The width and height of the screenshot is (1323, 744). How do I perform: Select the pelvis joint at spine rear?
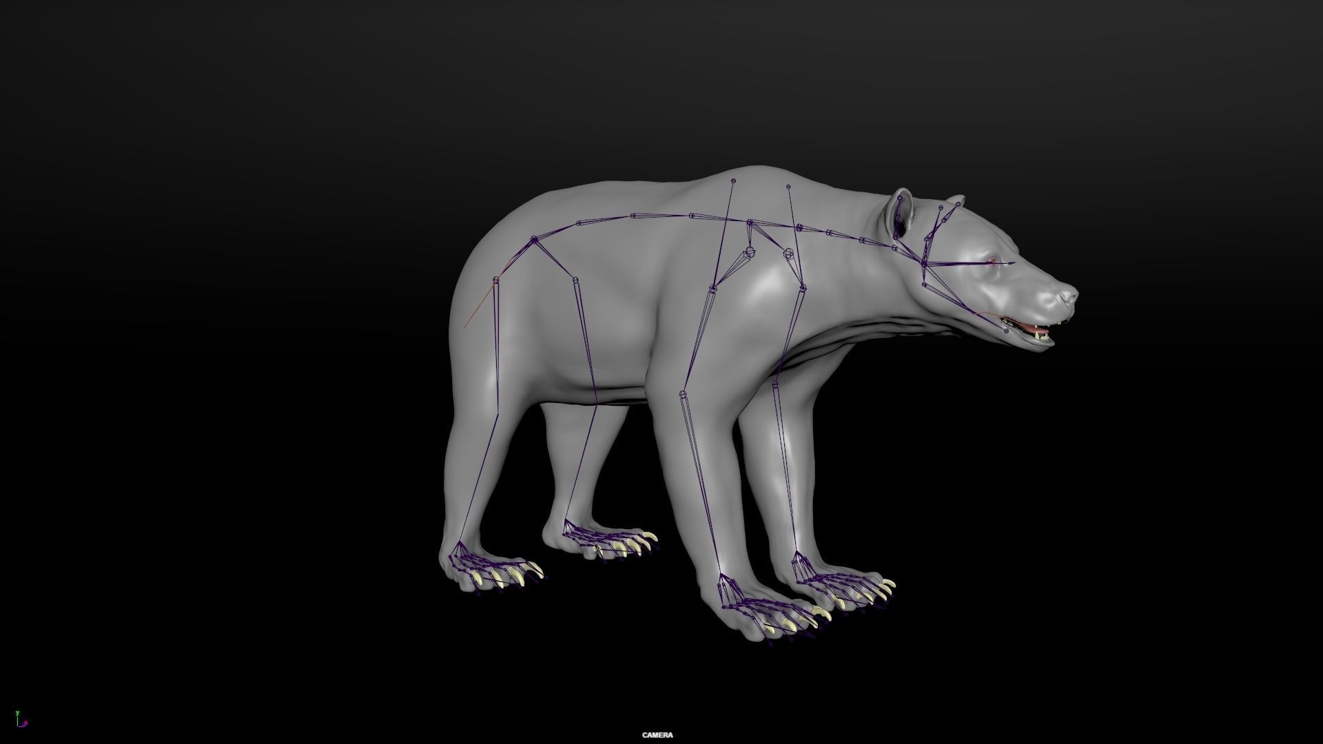click(x=534, y=239)
